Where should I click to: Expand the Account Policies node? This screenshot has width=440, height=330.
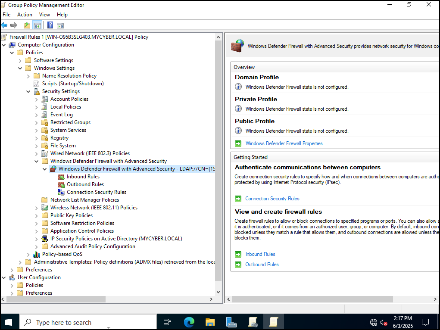coord(36,100)
